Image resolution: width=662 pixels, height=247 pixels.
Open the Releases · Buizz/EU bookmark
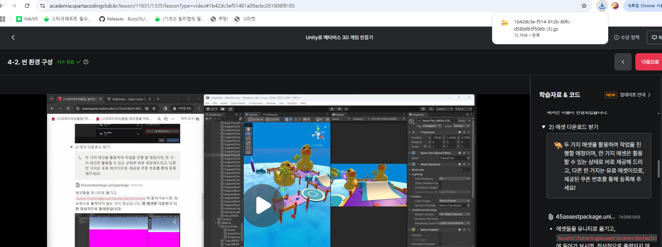point(123,19)
